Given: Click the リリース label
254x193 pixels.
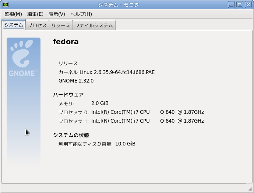Looking at the screenshot, I should (68, 63).
